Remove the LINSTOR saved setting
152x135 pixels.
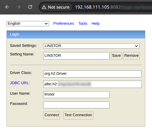pyautogui.click(x=131, y=56)
